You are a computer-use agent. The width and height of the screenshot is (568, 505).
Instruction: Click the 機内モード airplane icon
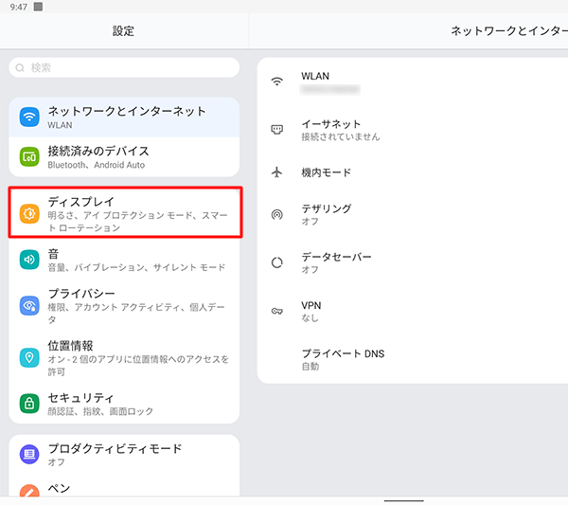point(277,172)
